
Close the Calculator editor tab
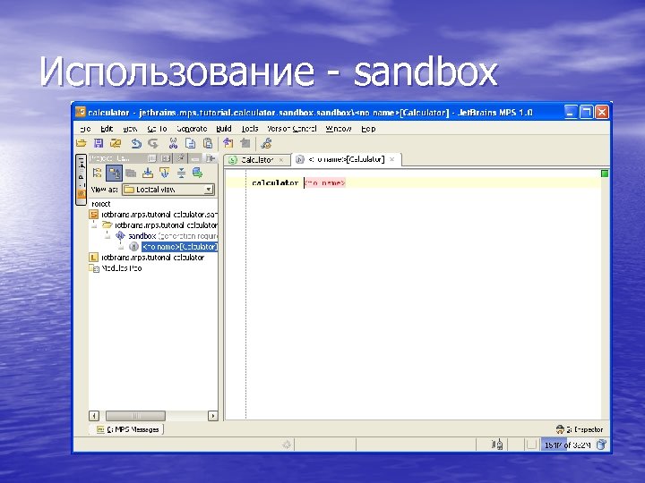coord(281,160)
